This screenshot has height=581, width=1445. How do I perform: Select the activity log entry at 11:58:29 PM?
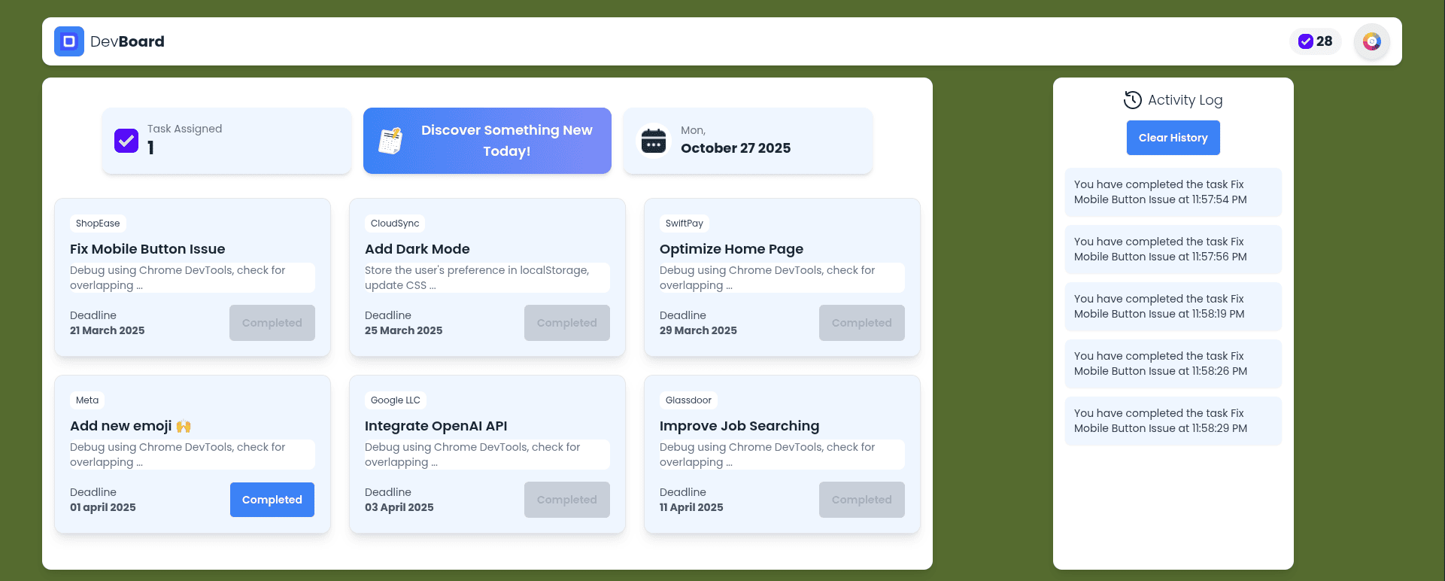click(1173, 421)
